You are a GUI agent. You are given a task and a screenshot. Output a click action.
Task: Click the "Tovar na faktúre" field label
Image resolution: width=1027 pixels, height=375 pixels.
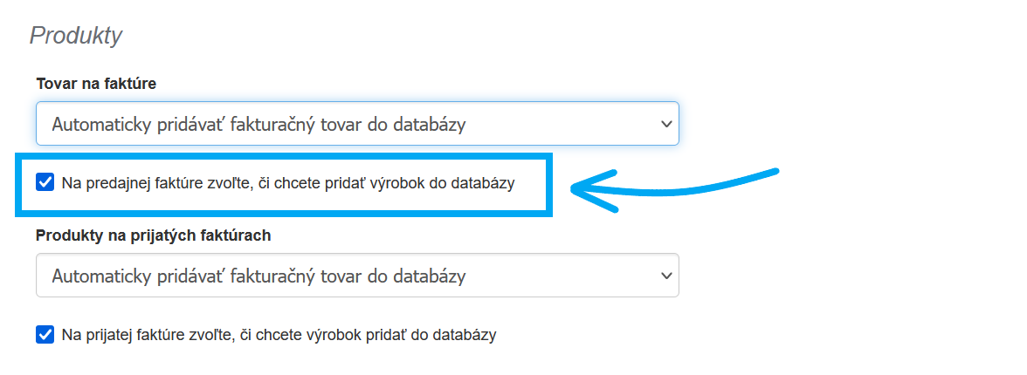coord(96,84)
